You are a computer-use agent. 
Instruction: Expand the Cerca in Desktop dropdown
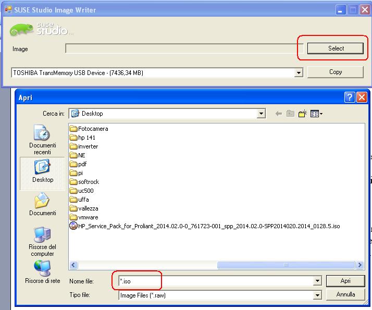point(261,114)
